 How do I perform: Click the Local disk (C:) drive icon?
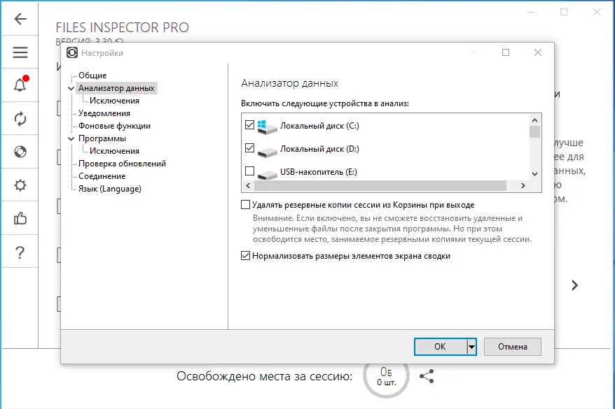click(x=267, y=127)
